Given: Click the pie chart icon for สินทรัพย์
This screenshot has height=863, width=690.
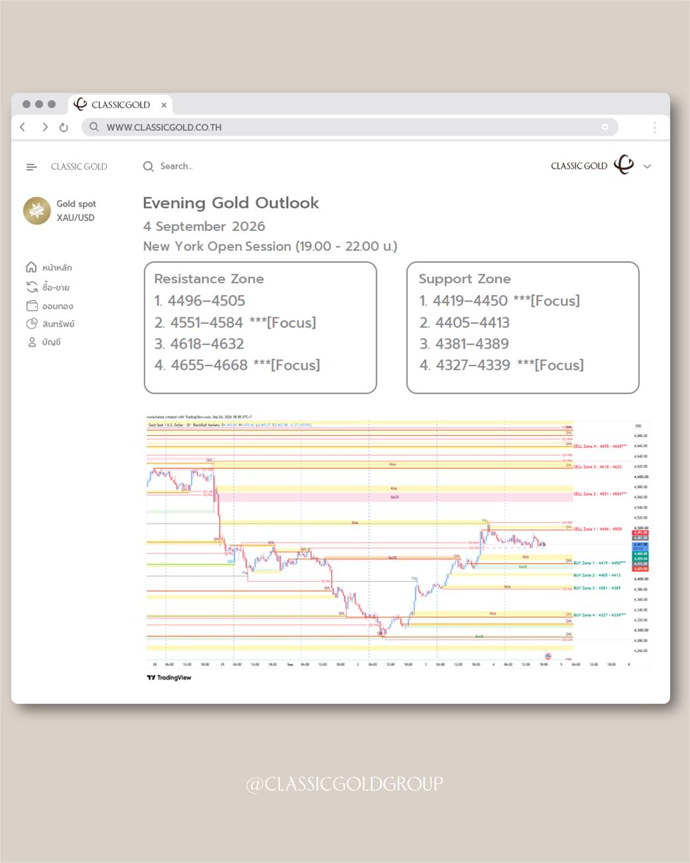Looking at the screenshot, I should [32, 323].
